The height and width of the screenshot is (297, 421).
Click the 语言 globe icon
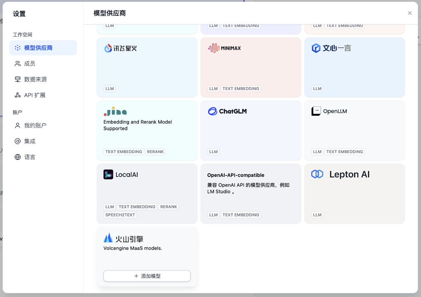(18, 157)
